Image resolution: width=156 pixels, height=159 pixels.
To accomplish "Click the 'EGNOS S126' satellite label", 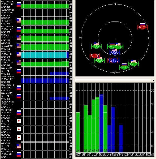I will [8, 76].
